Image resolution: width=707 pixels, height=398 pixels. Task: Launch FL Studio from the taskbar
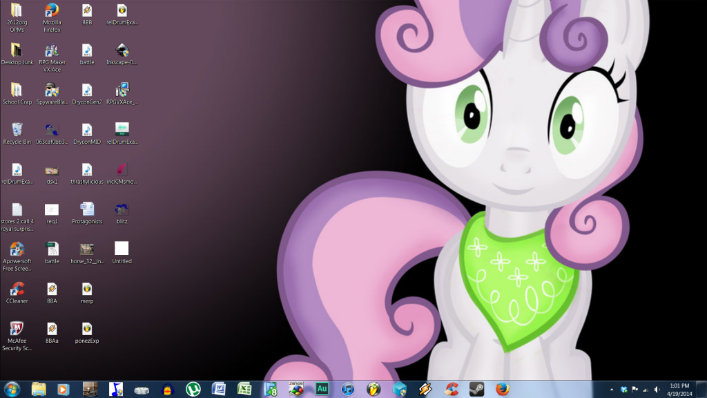click(374, 389)
